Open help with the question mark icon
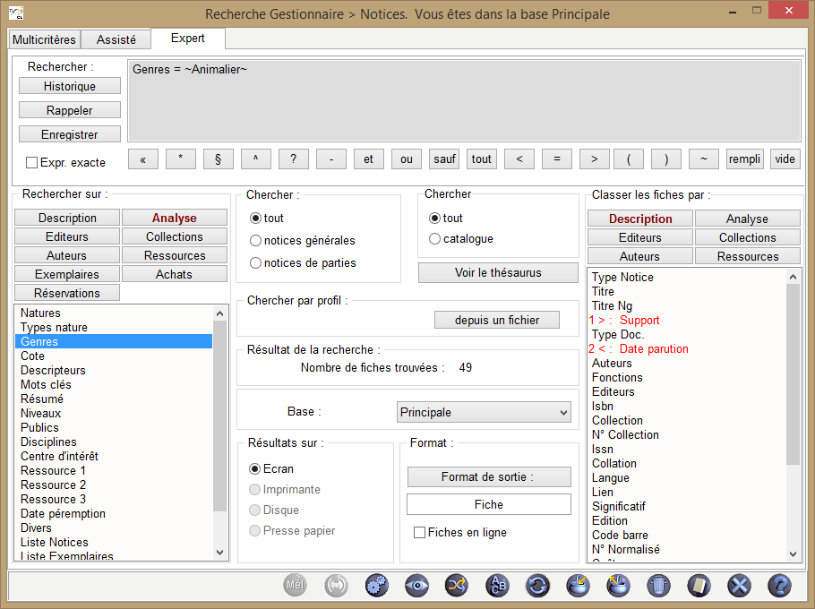Viewport: 815px width, 609px height. (x=779, y=586)
